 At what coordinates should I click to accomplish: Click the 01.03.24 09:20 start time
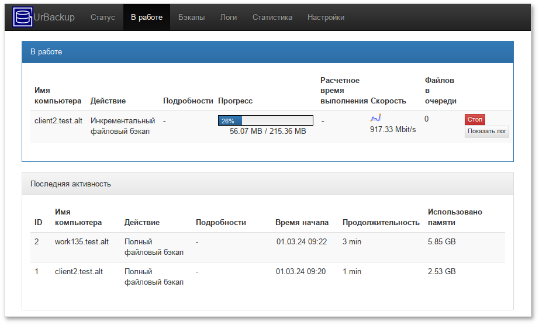point(301,271)
